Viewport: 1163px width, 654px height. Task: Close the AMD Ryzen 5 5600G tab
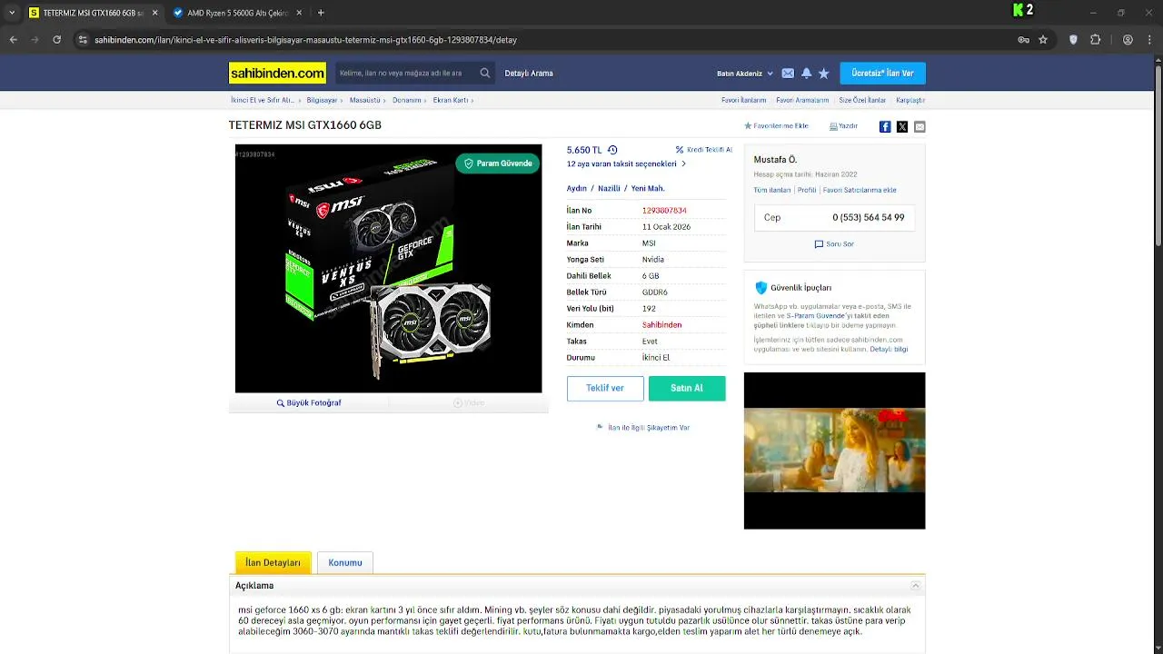[300, 13]
